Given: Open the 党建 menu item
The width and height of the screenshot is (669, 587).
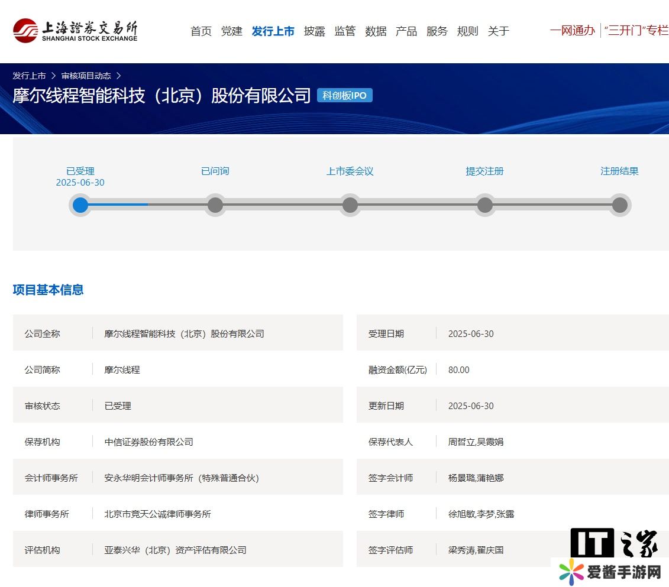Looking at the screenshot, I should tap(232, 31).
